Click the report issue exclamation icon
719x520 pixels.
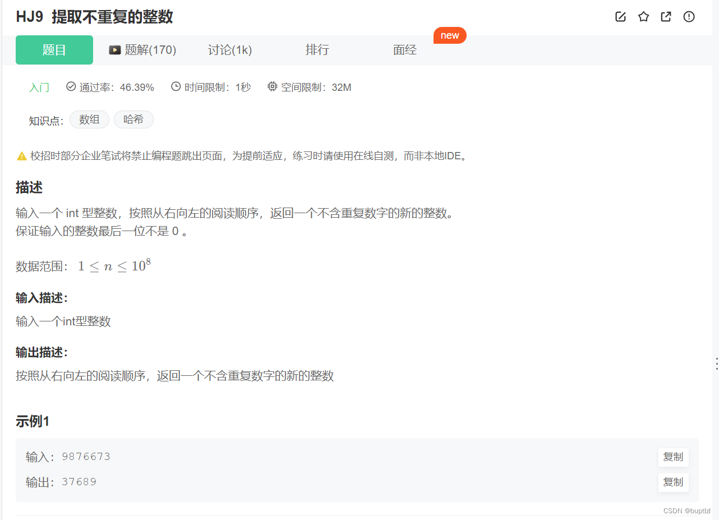(689, 17)
